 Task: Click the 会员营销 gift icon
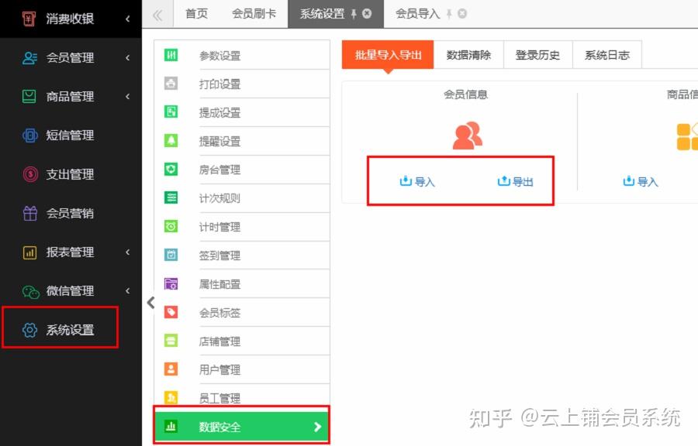point(30,213)
